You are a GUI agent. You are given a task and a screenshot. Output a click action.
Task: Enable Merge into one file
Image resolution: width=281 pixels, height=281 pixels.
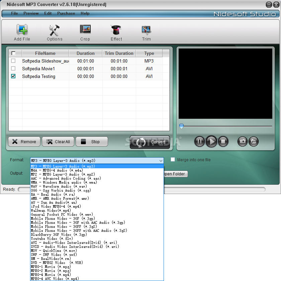click(173, 160)
